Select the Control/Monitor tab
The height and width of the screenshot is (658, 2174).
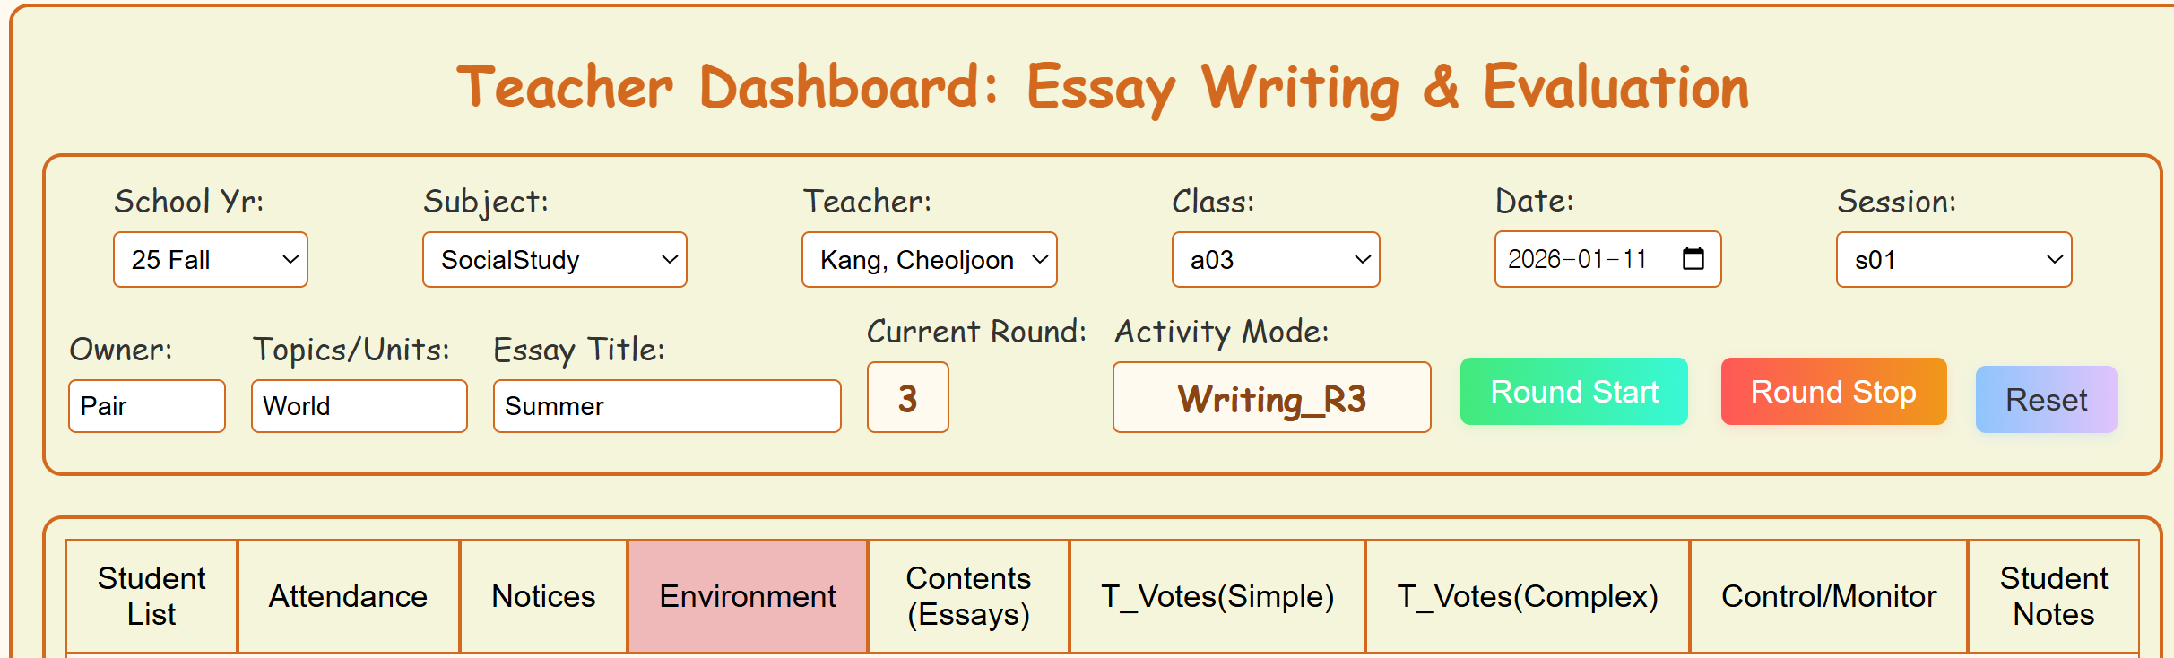1828,596
